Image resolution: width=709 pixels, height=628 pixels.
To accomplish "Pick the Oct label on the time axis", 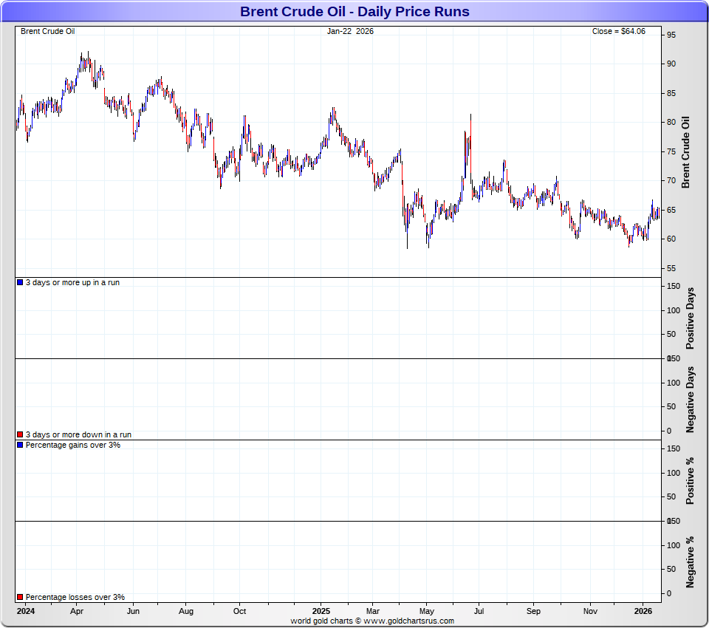I will tap(239, 612).
